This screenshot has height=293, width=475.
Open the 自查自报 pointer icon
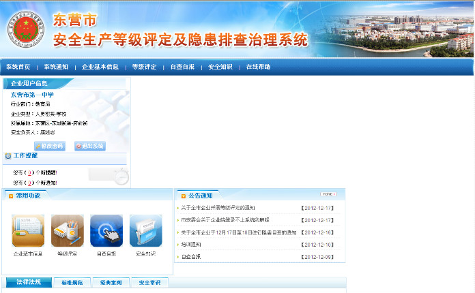[106, 231]
